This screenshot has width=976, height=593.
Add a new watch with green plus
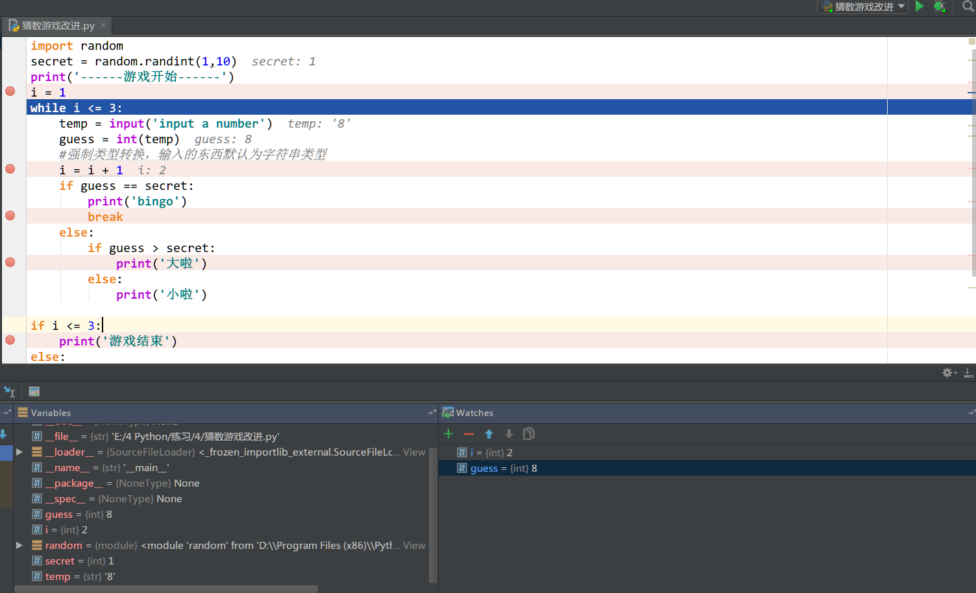[448, 434]
